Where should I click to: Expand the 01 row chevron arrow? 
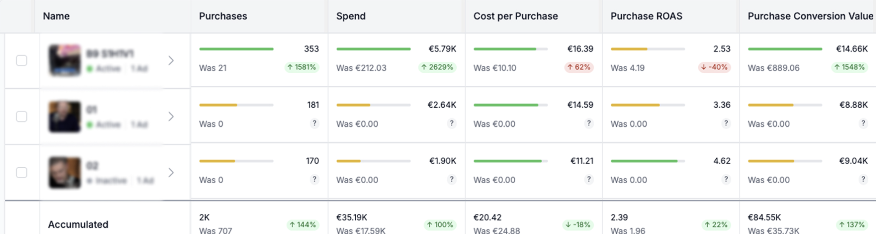[x=171, y=117]
